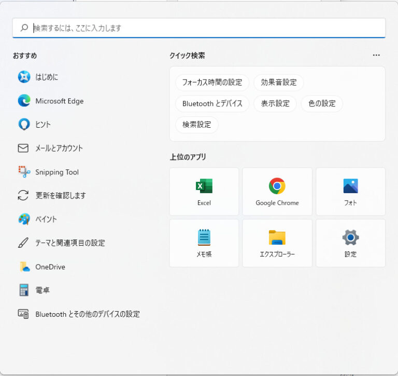This screenshot has height=376, width=398.
Task: Open テーマと関連項目の設定 entry
Action: tap(70, 243)
